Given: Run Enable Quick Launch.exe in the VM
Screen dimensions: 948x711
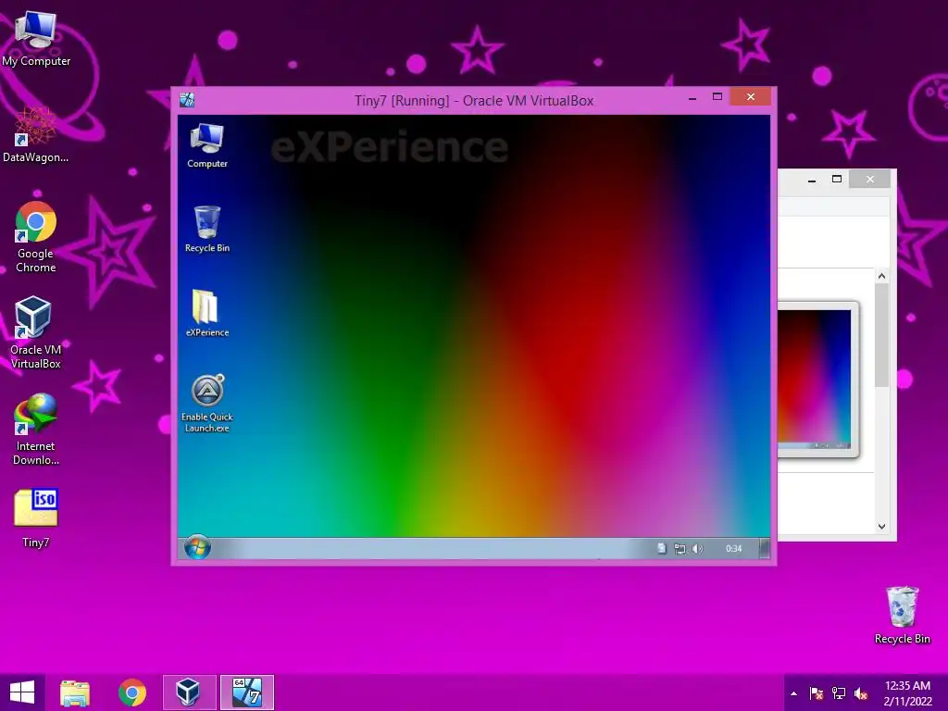Looking at the screenshot, I should coord(206,404).
